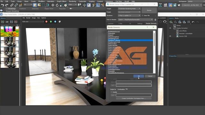Click the Redo arrow in main toolbar
205x115 pixels.
point(7,5)
